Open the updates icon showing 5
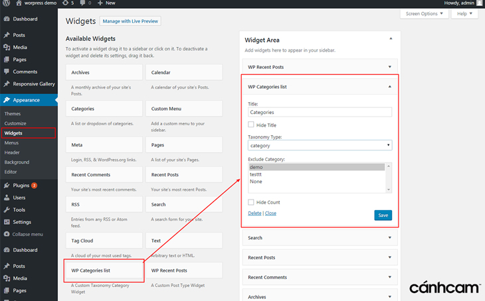 click(65, 3)
